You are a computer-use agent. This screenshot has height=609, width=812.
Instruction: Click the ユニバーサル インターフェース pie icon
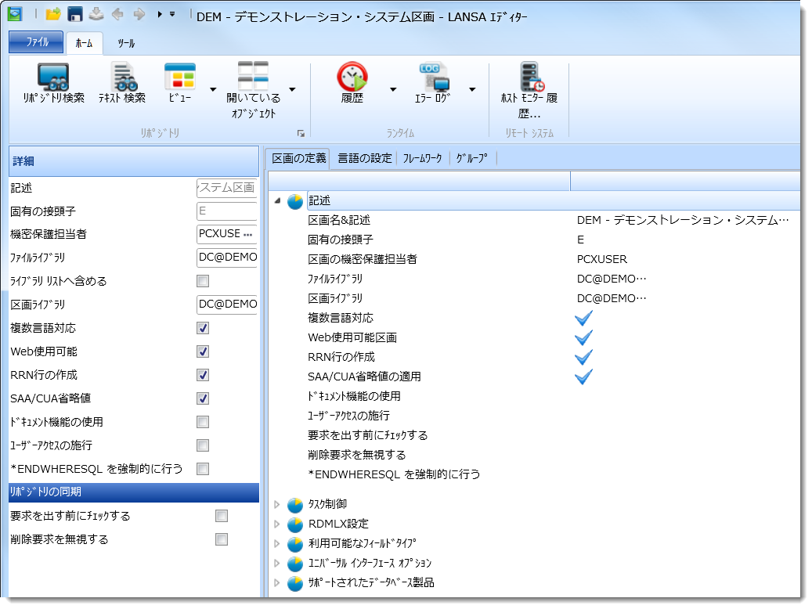295,564
